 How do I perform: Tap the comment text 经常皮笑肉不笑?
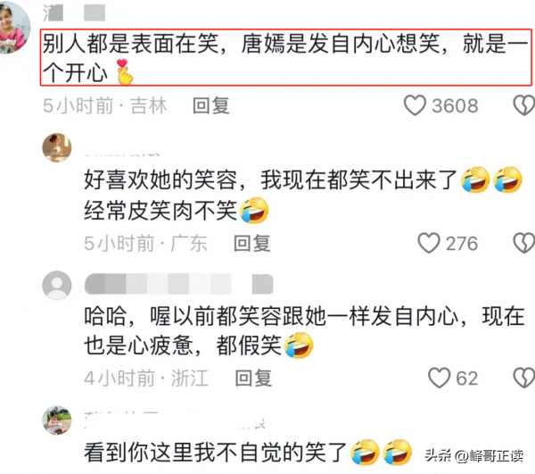pyautogui.click(x=160, y=210)
